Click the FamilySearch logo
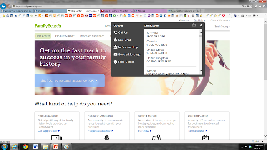This screenshot has height=150, width=267. coord(48,26)
